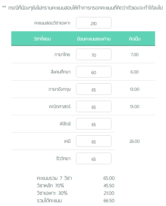166x206 pixels.
Task: Click the คะแนนสอบวิชาเฉพาะ input field
Action: click(x=94, y=23)
